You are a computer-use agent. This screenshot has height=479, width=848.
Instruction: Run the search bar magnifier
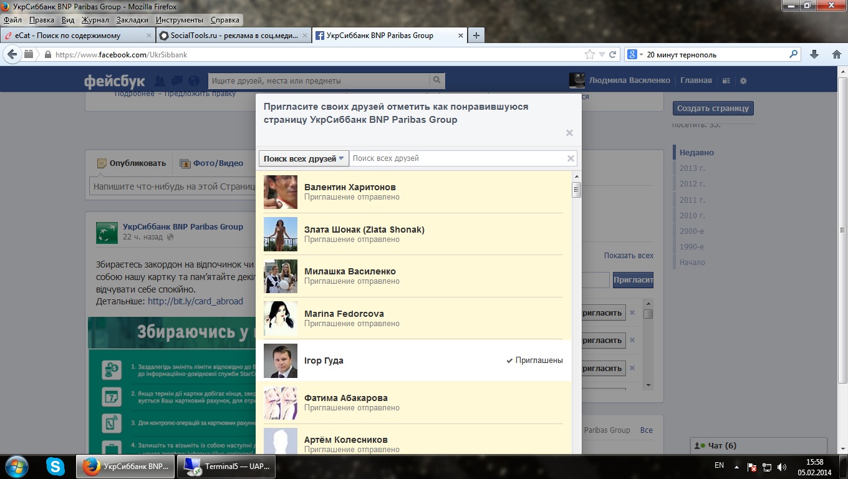pos(794,54)
